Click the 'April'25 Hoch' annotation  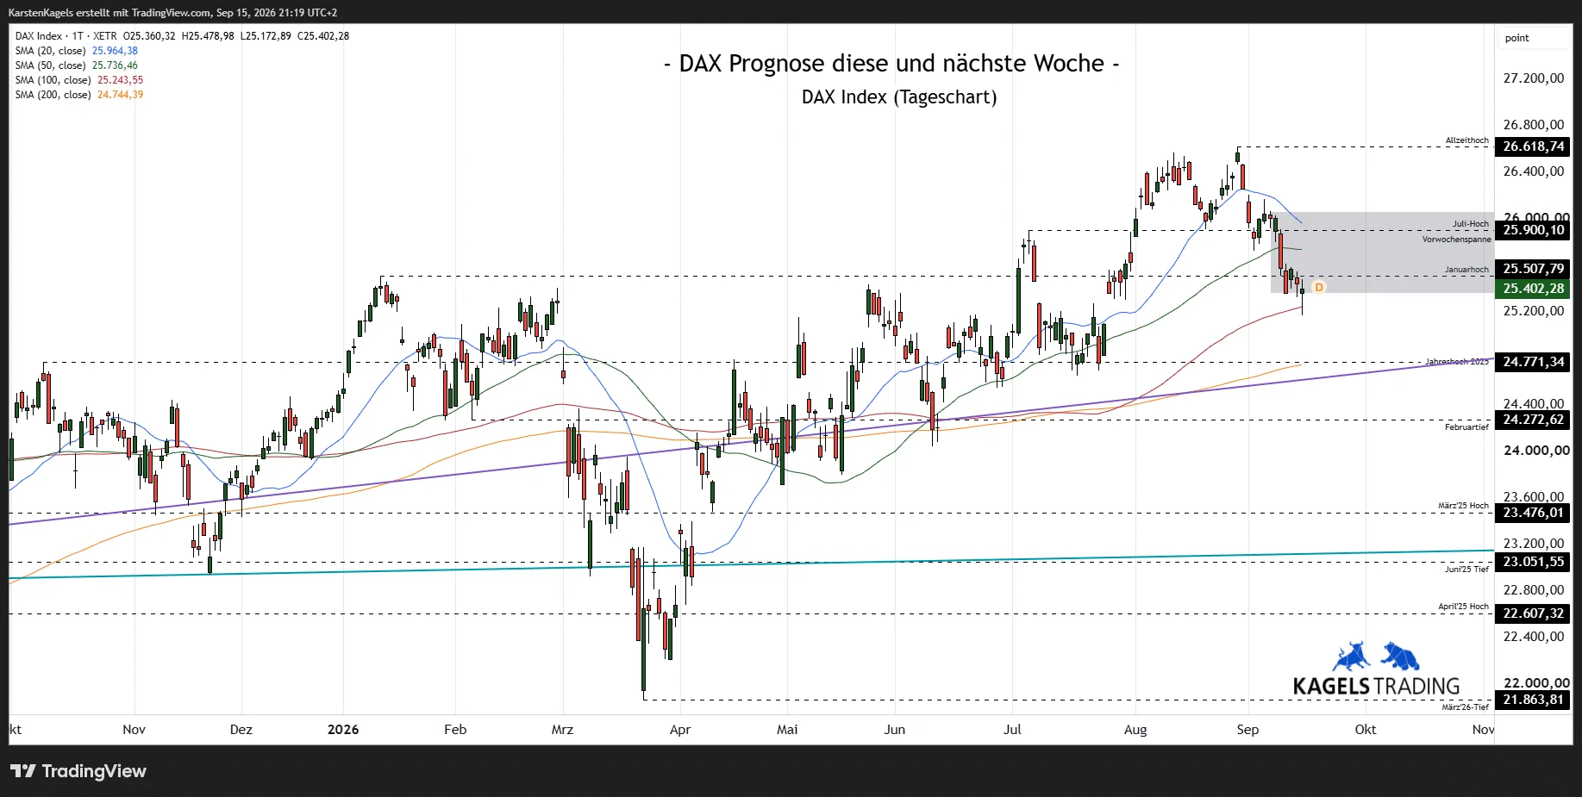pyautogui.click(x=1463, y=607)
